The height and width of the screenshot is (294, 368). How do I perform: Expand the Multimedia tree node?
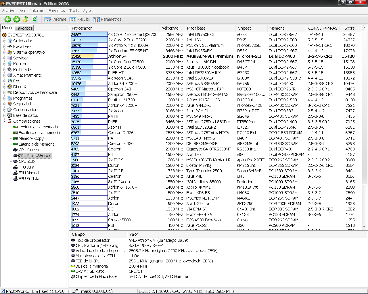pos(4,69)
